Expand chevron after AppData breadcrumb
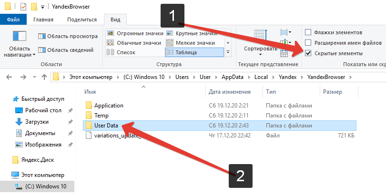This screenshot has width=386, height=195. [x=249, y=77]
